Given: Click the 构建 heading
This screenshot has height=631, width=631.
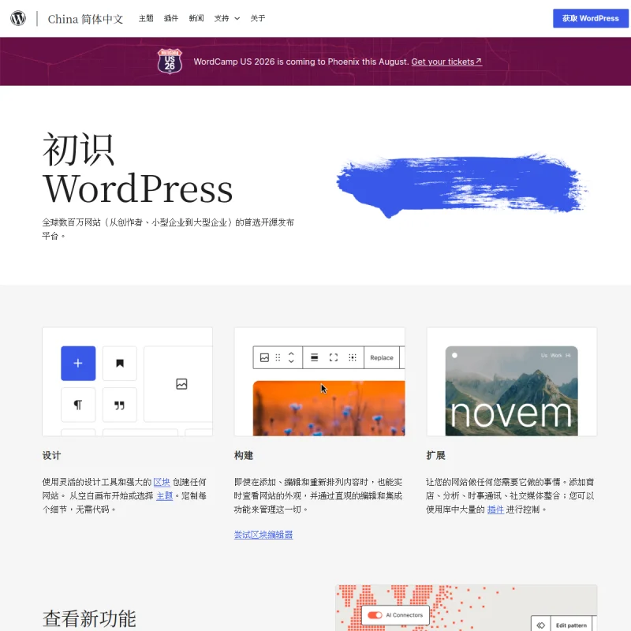Looking at the screenshot, I should click(244, 455).
